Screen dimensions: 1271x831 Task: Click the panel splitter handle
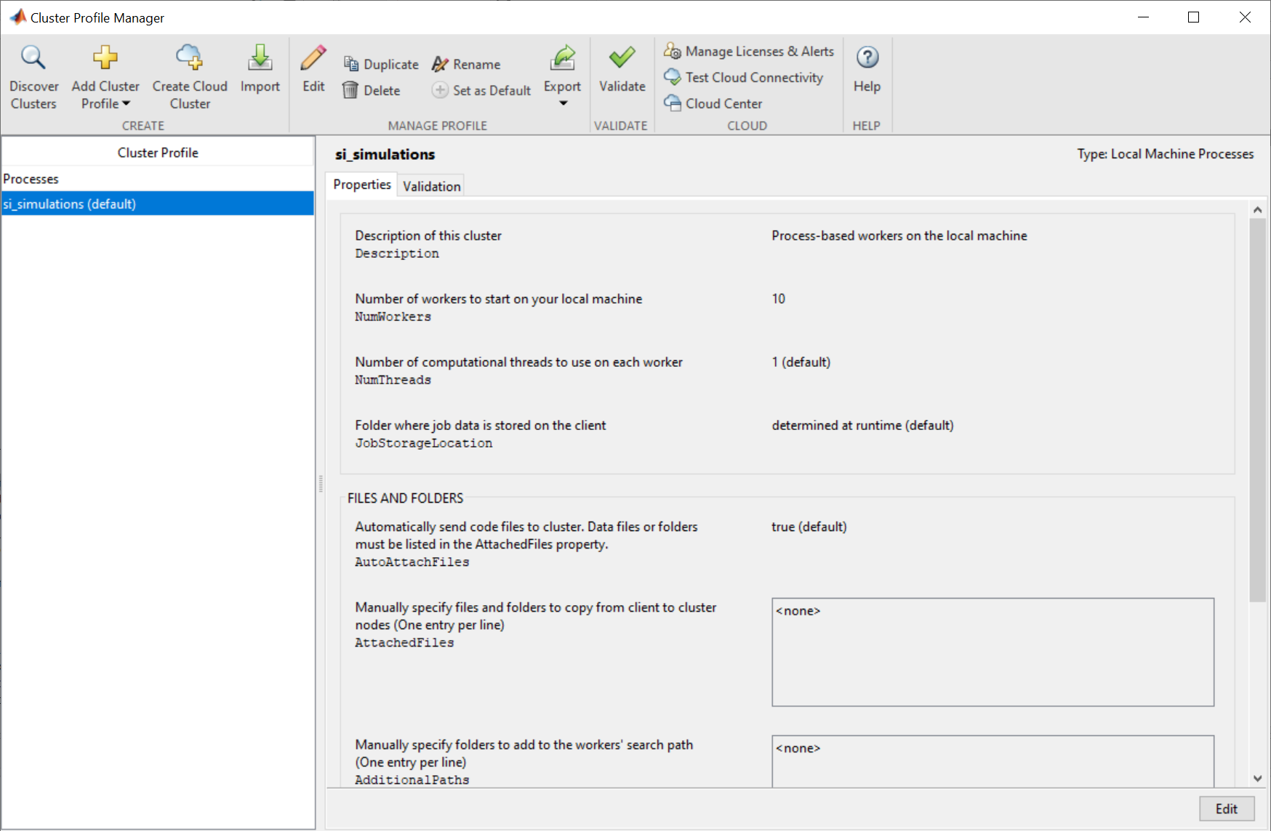pos(320,484)
